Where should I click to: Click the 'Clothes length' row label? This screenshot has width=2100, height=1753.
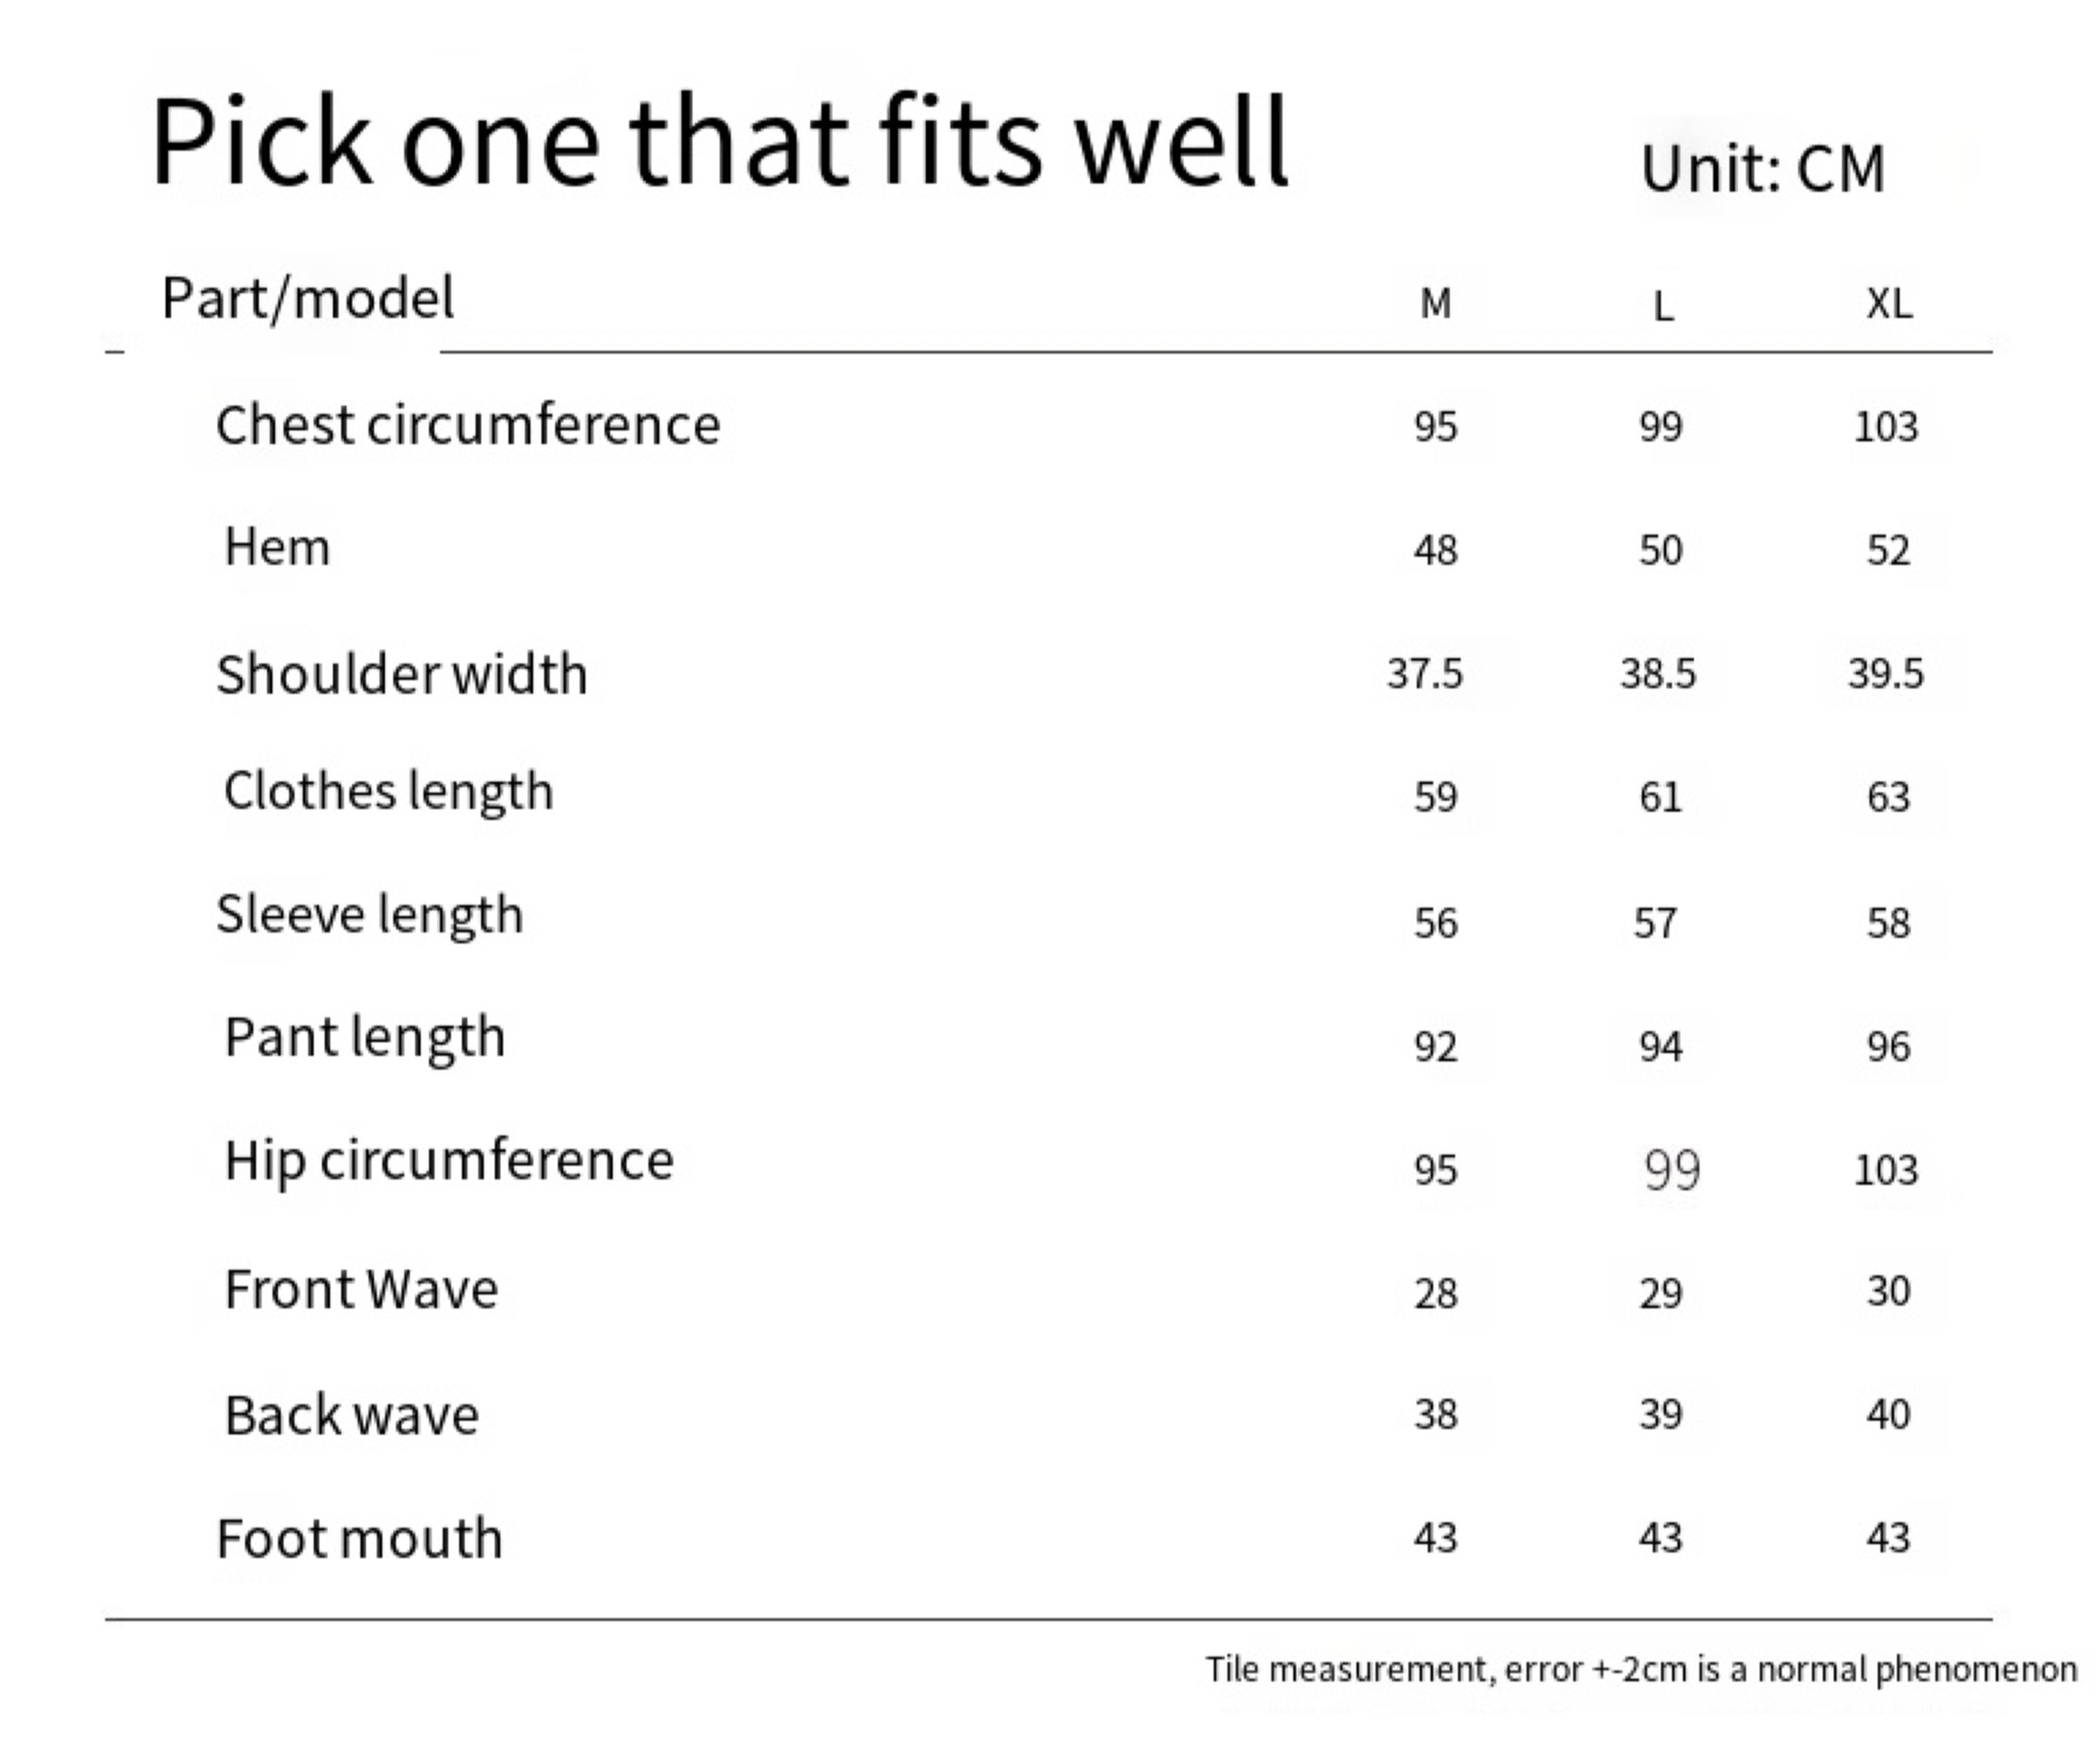tap(388, 791)
